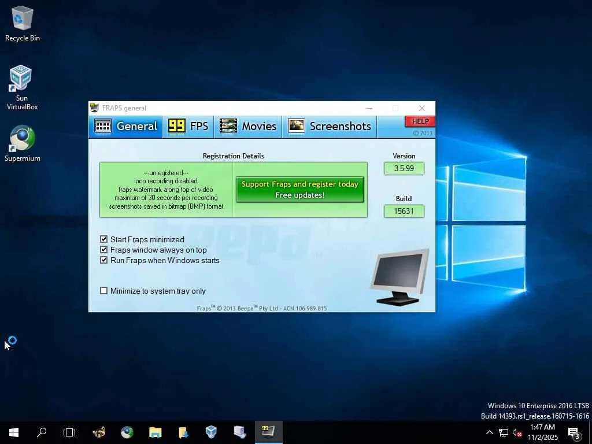Open the FPS tab
This screenshot has height=444, width=592.
click(x=188, y=127)
